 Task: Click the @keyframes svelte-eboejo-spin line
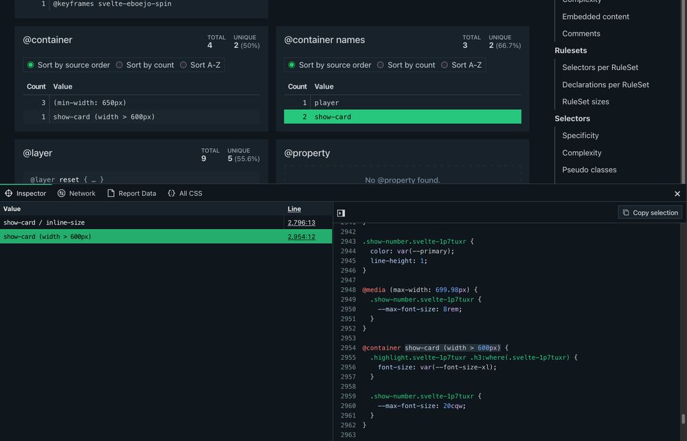tap(112, 4)
